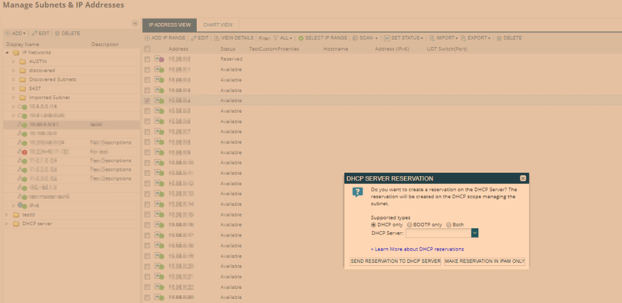622x303 pixels.
Task: Select the 10.5.0.0 /16 supernet node
Action: coord(43,107)
